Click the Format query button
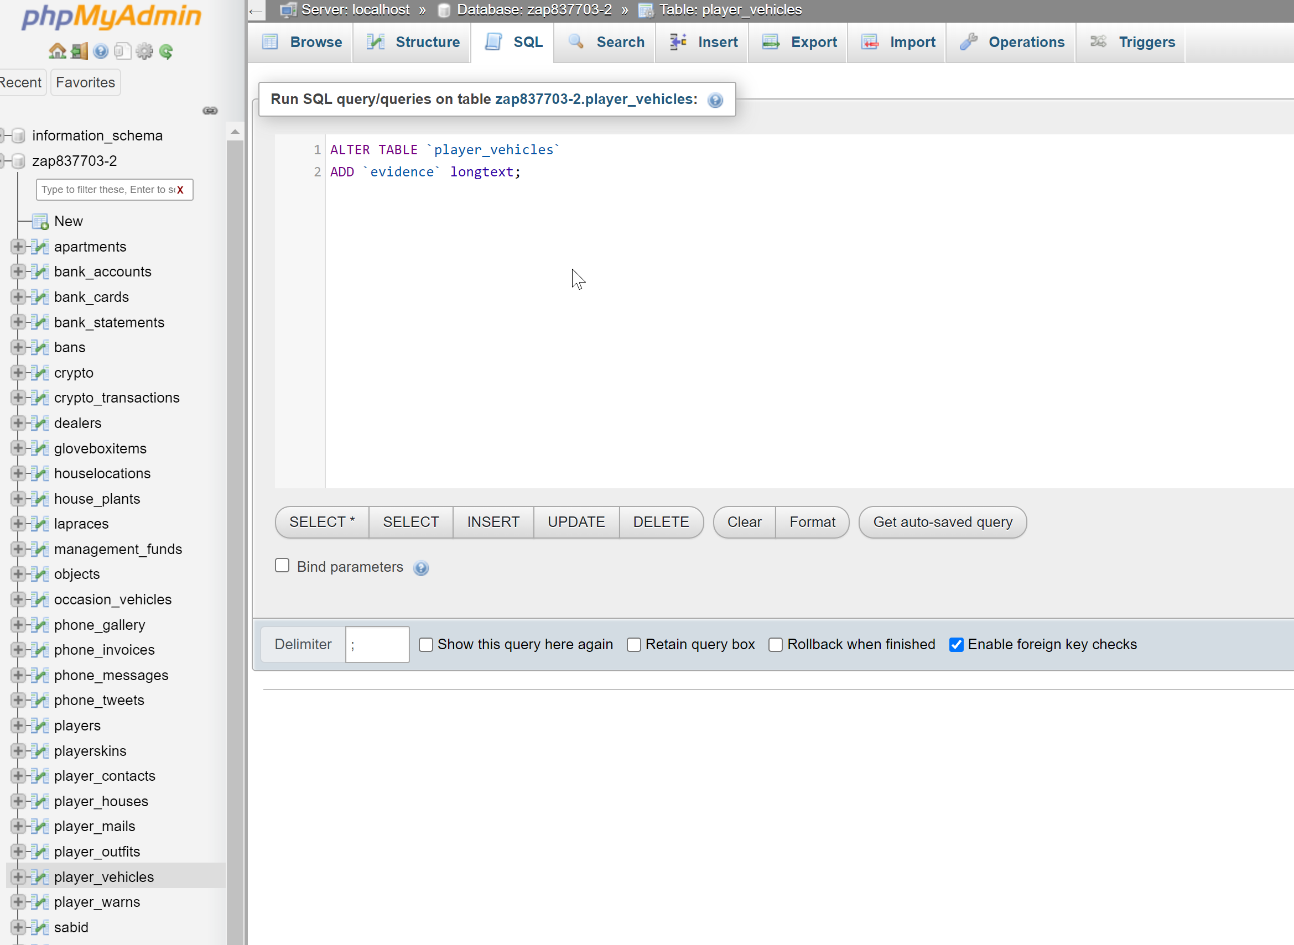The height and width of the screenshot is (945, 1294). click(812, 521)
